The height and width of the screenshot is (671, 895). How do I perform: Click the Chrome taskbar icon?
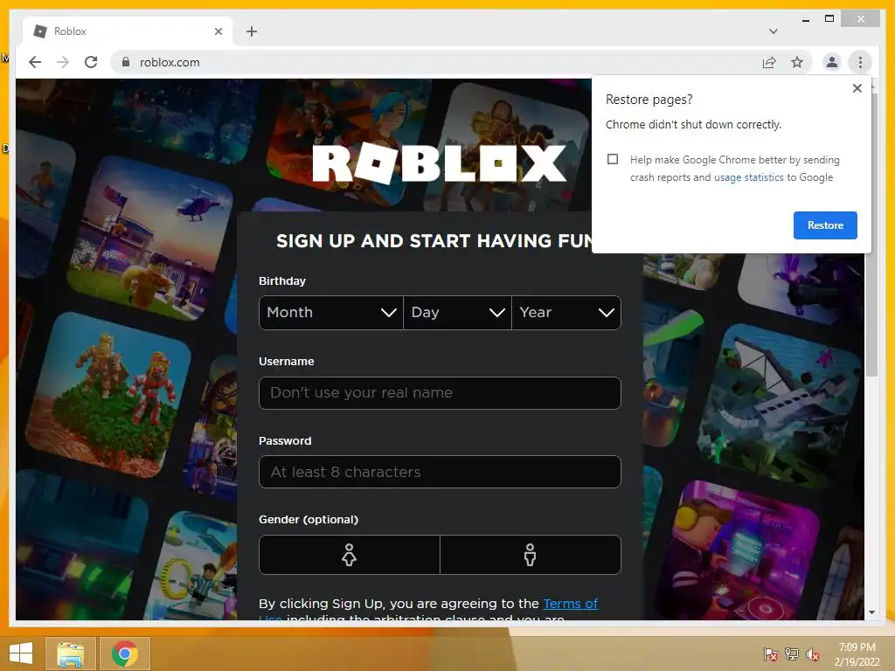[x=125, y=654]
